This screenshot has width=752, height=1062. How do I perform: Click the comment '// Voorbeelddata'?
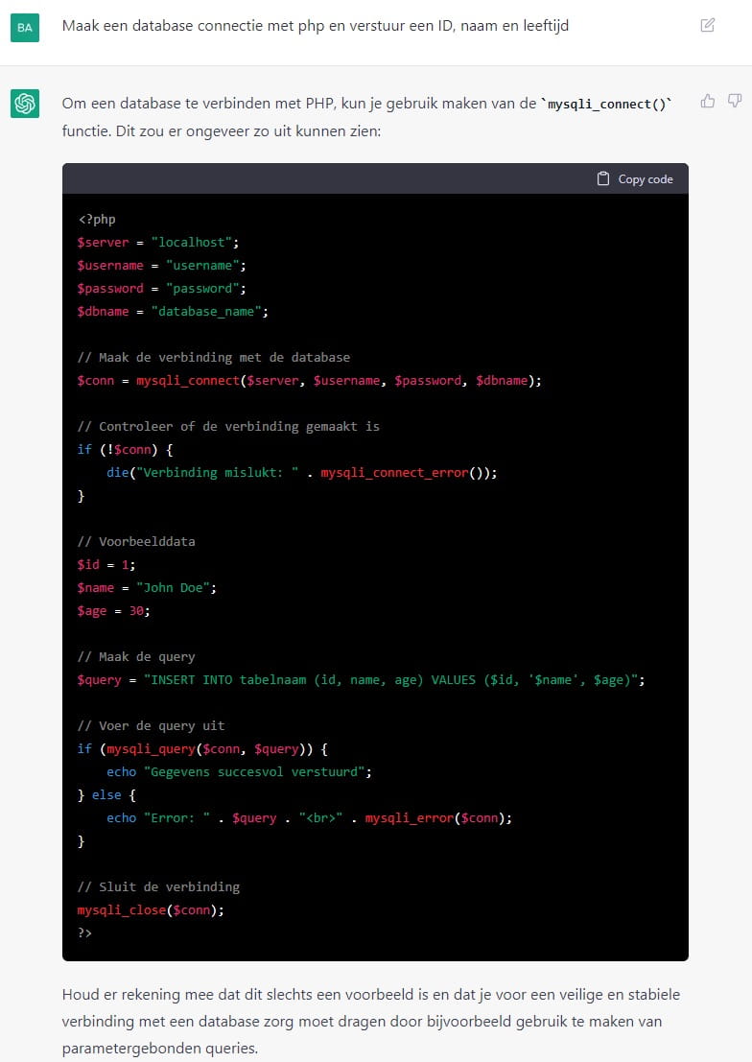click(136, 542)
